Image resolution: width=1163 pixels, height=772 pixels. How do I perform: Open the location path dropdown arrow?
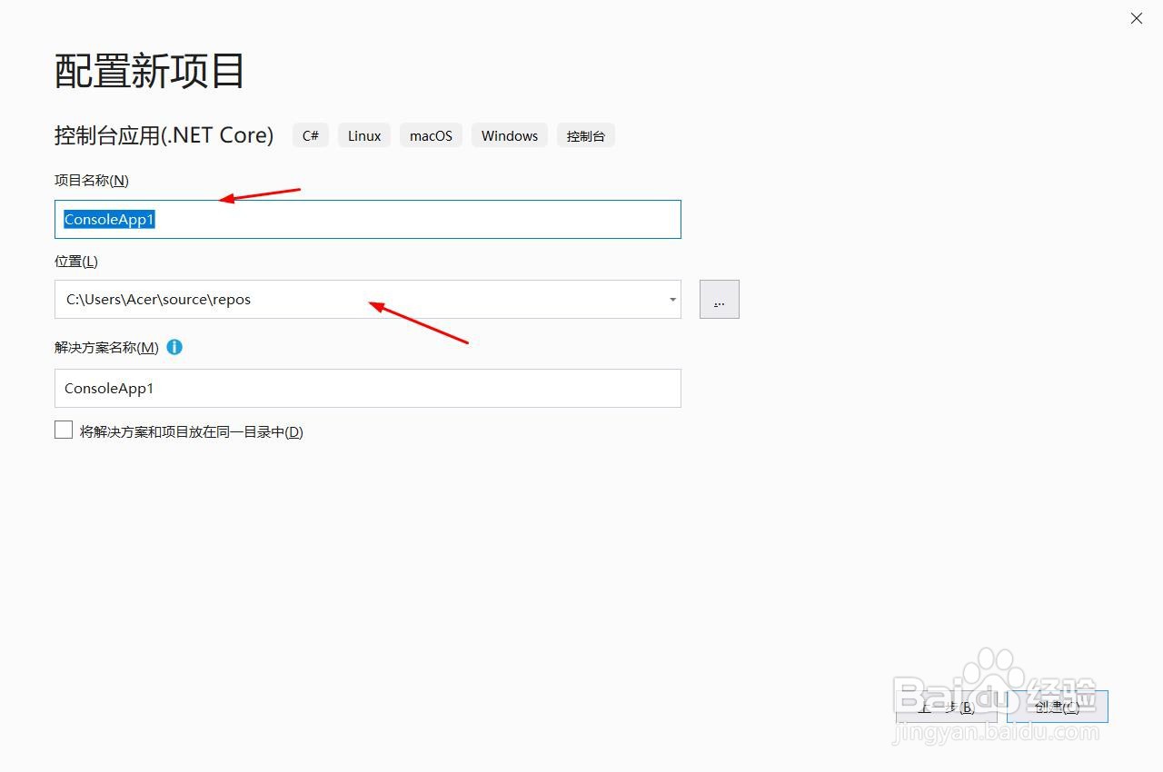point(672,300)
